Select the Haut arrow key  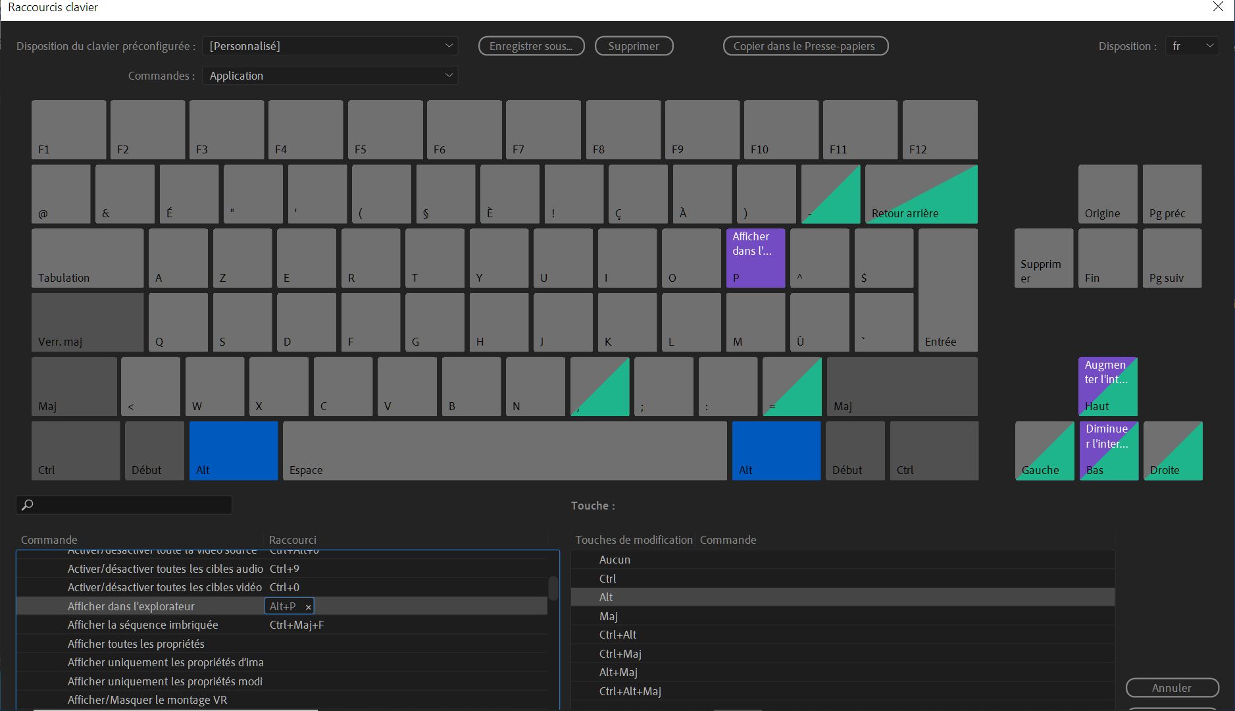click(x=1108, y=386)
